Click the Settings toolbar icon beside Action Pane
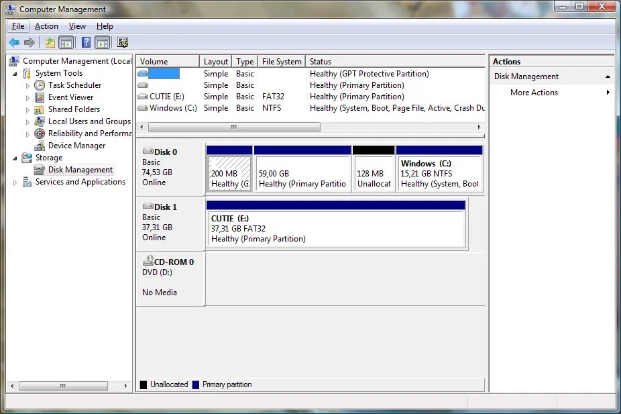The image size is (621, 414). click(x=123, y=42)
